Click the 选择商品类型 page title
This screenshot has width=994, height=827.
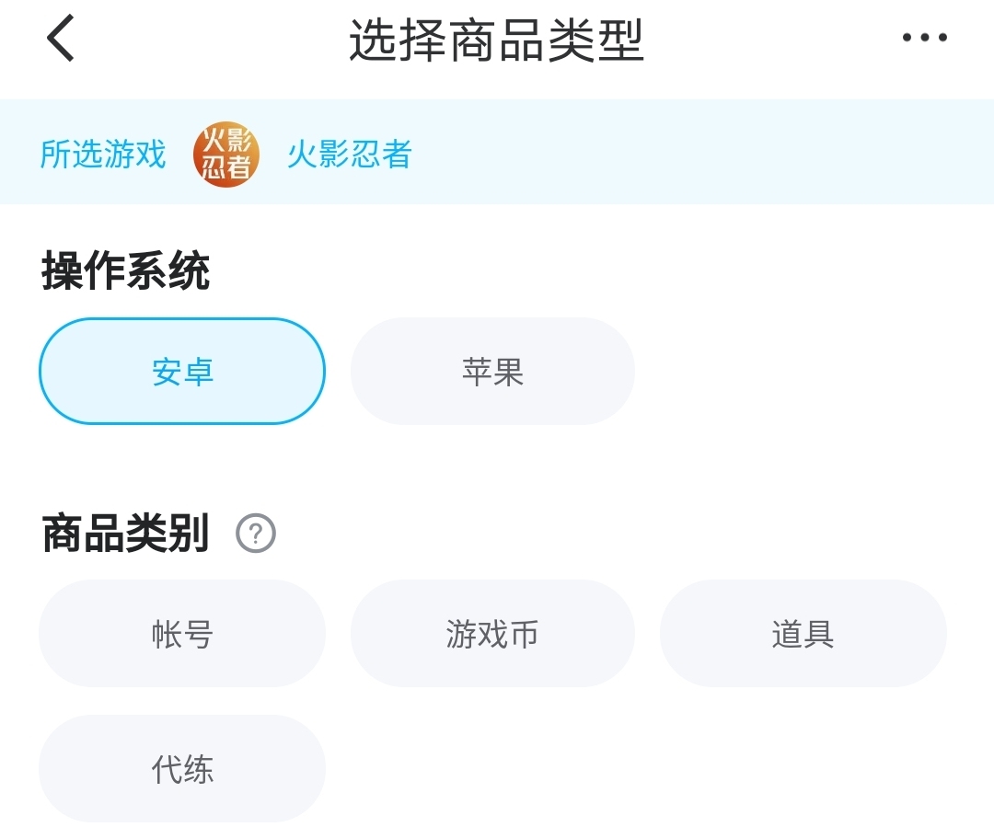pyautogui.click(x=496, y=40)
